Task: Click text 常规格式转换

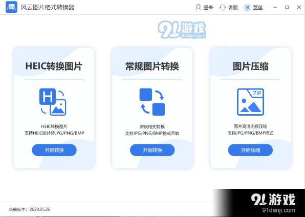Action: click(152, 127)
